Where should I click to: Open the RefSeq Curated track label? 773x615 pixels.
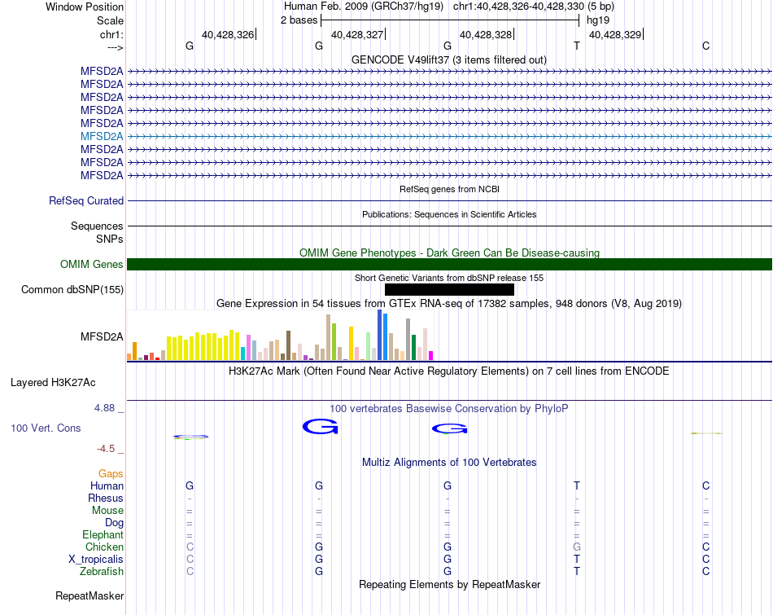(86, 201)
